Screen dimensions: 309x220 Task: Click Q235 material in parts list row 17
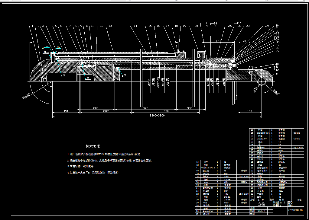click(x=280, y=150)
